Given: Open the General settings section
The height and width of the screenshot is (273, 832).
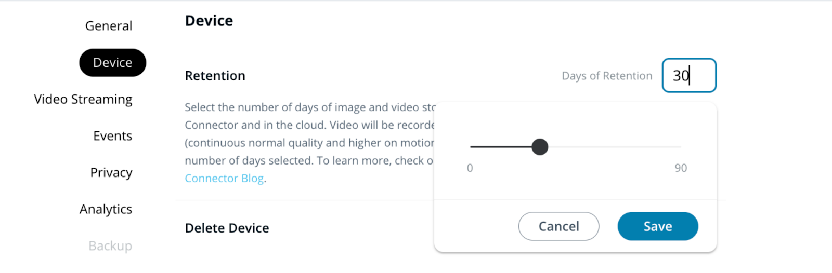Looking at the screenshot, I should click(x=108, y=26).
